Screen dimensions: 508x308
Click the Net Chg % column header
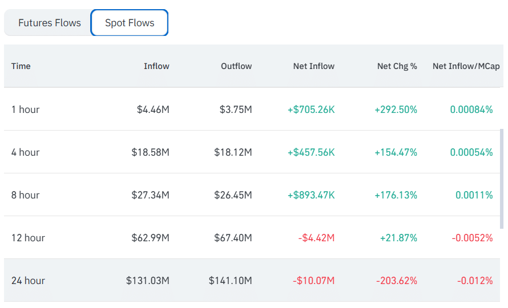(x=397, y=66)
